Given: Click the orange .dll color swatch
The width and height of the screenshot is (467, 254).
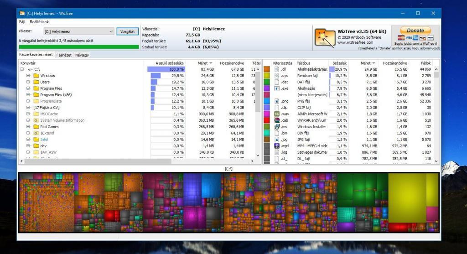Looking at the screenshot, I should click(x=267, y=69).
